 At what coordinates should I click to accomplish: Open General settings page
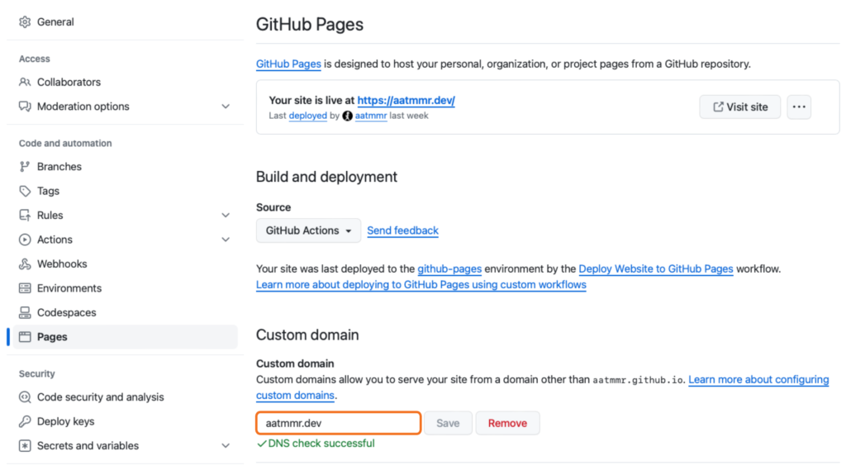coord(55,22)
